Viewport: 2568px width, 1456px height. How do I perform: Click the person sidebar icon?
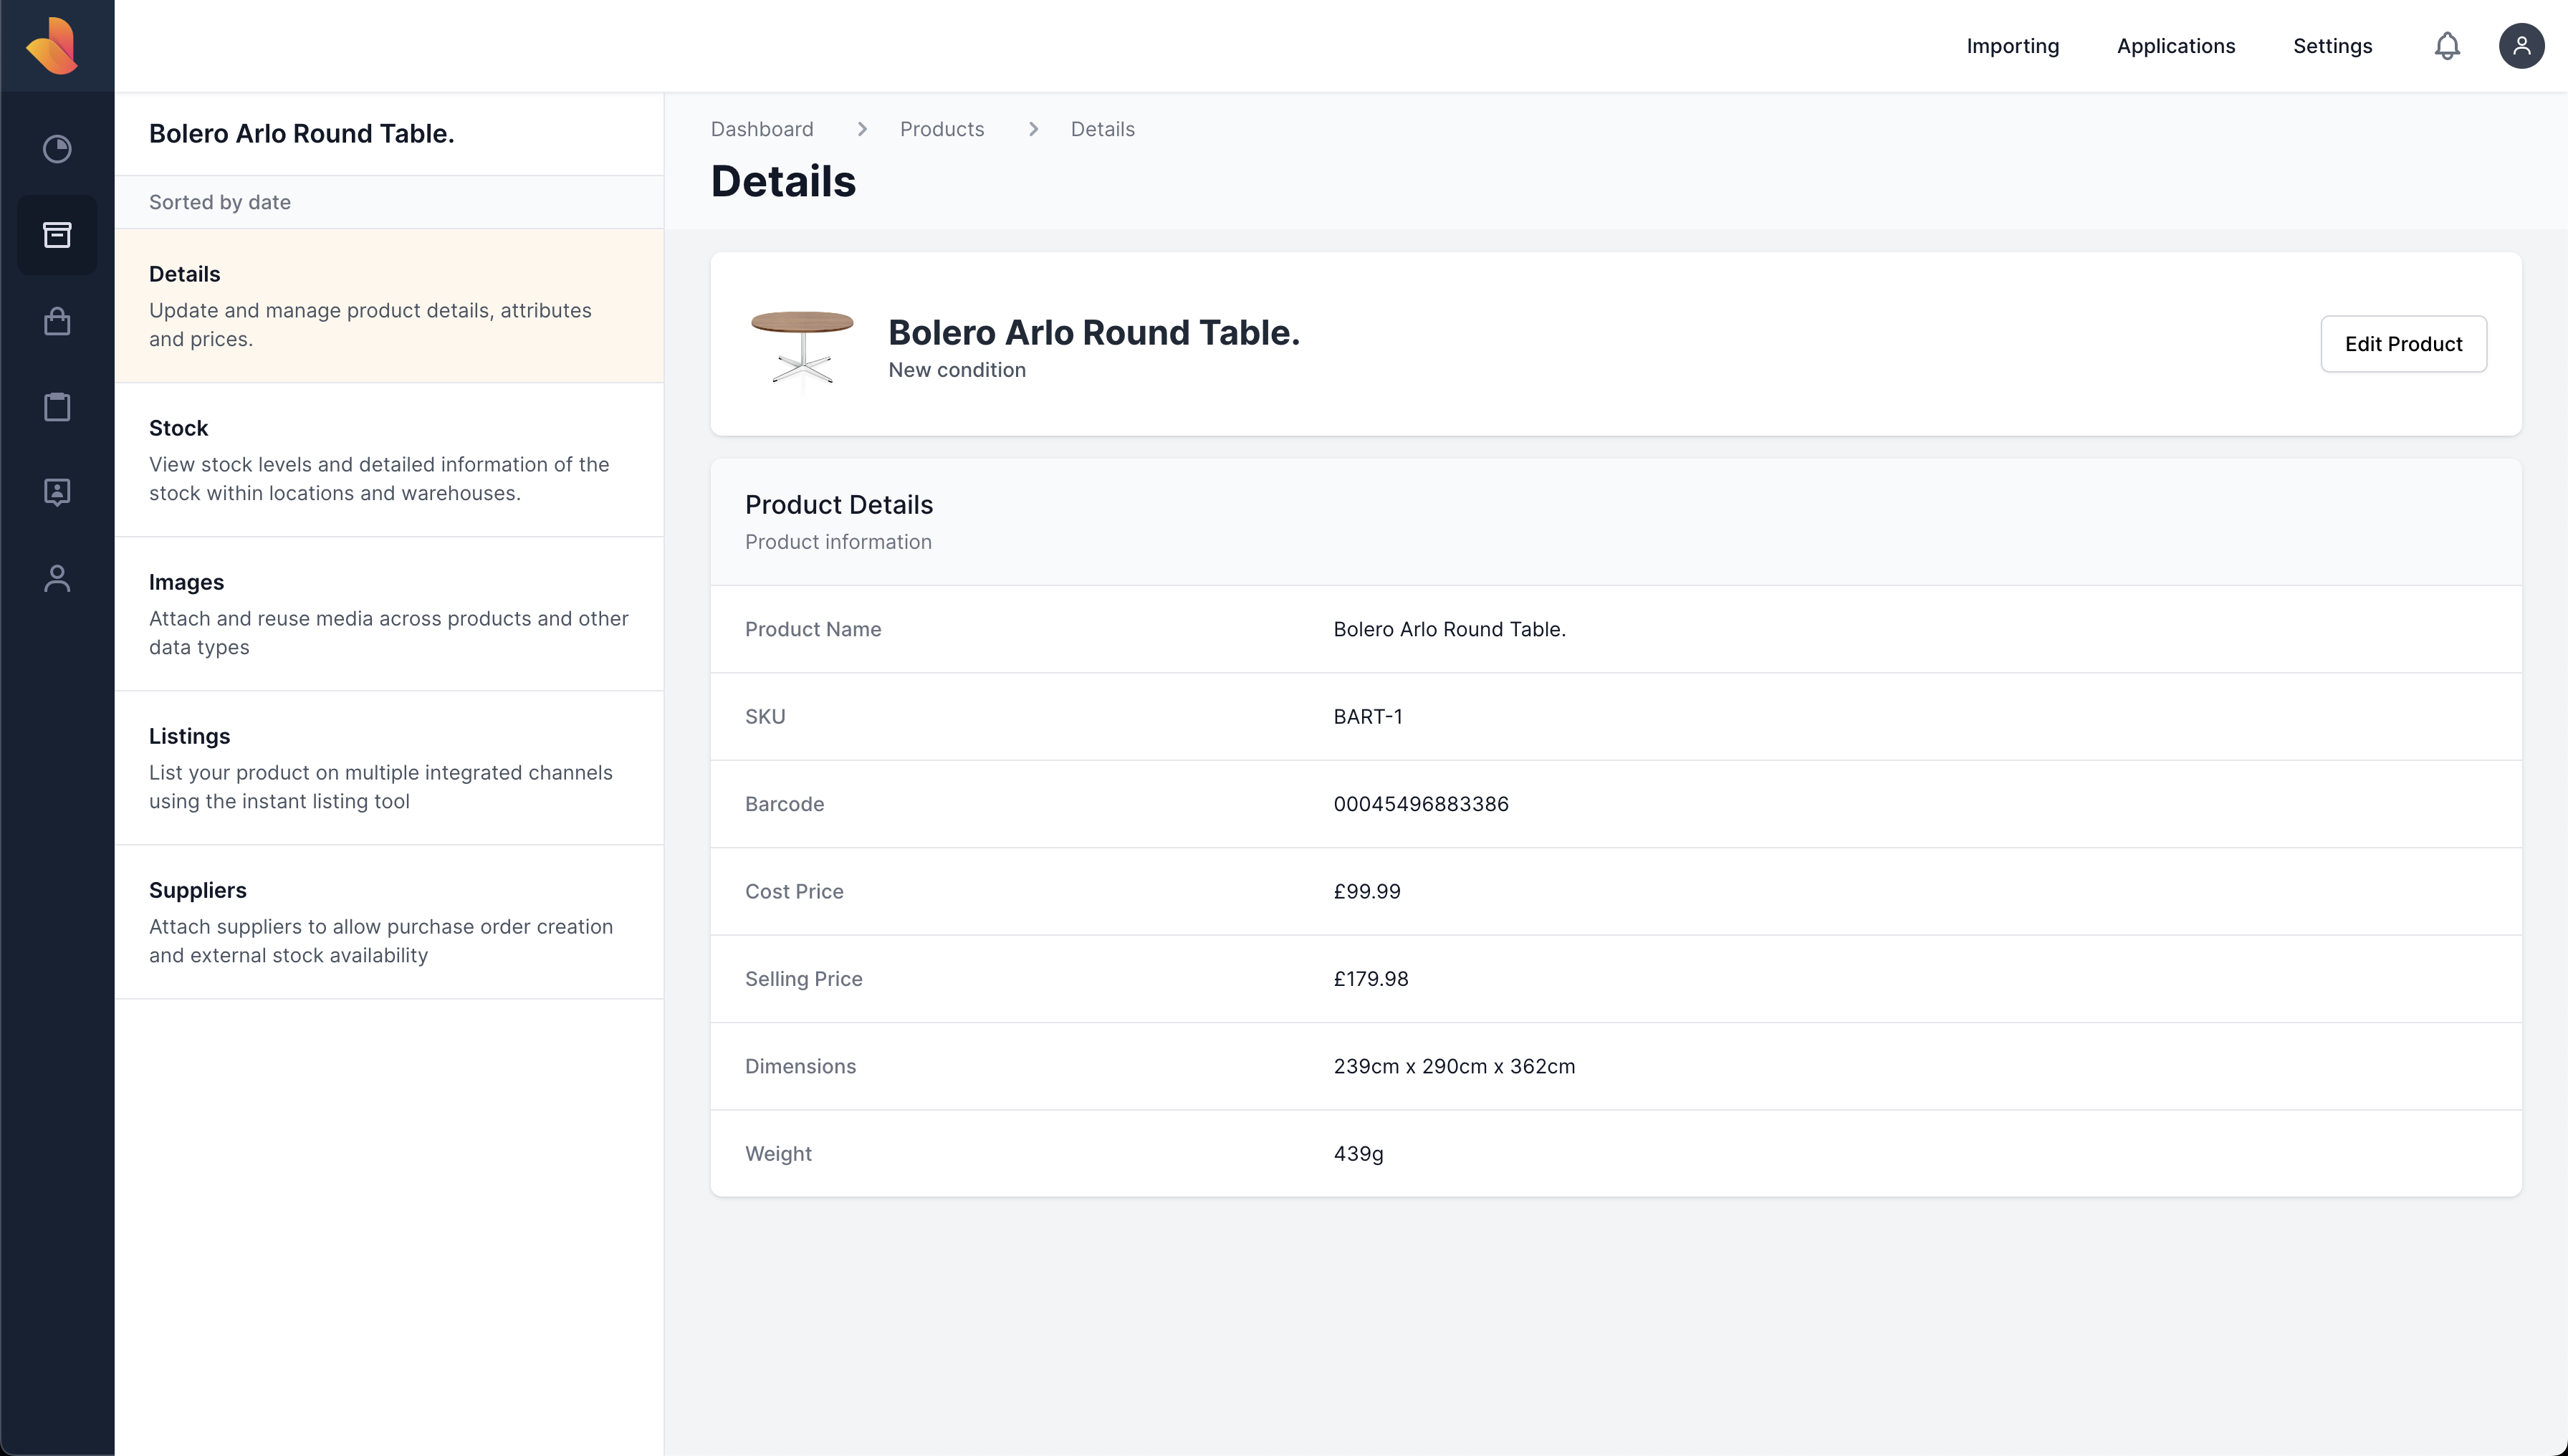point(57,578)
